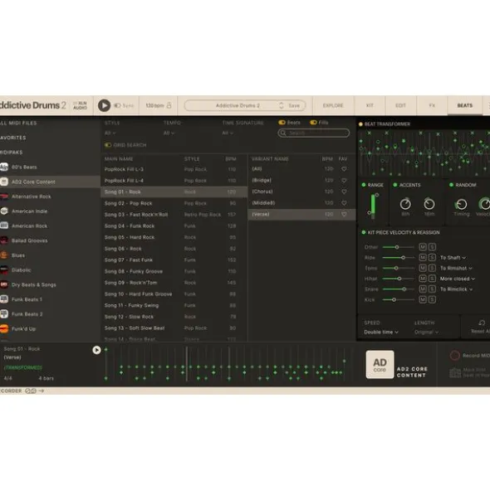Toggle the Range section enable dot
Screen dimensions: 490x490
click(x=364, y=185)
